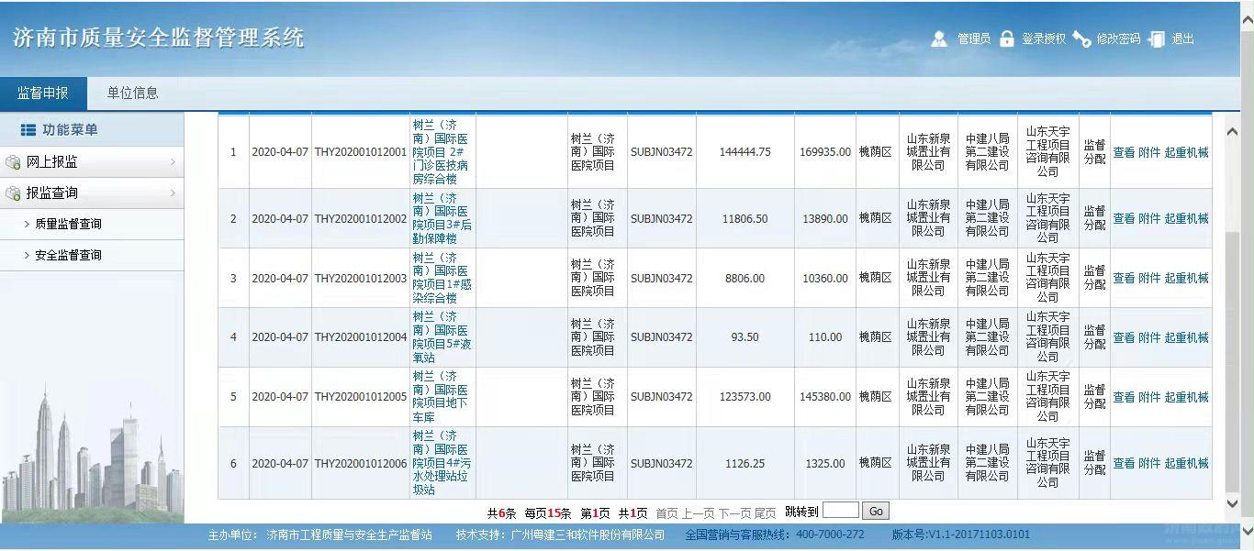Click the 功能菜单 list icon

[x=28, y=130]
